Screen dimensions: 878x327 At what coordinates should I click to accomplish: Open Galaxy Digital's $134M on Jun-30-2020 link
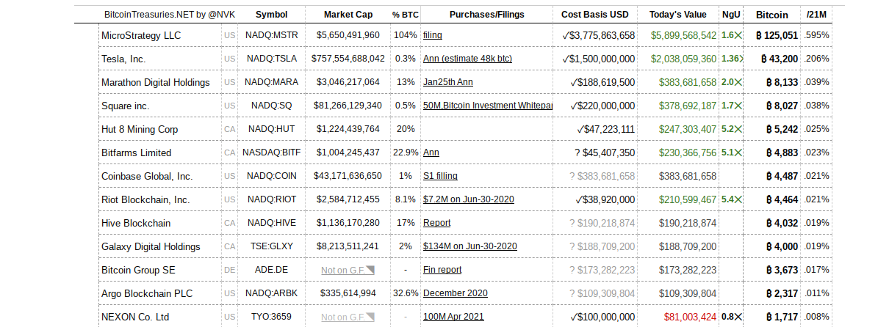(x=470, y=246)
